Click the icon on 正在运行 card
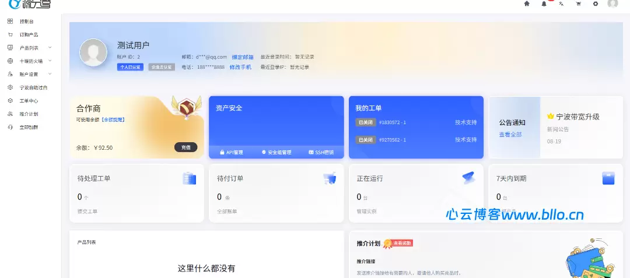The image size is (630, 278). 468,178
